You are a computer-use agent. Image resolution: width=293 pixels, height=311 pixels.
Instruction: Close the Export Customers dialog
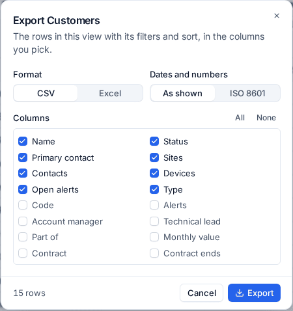click(x=277, y=16)
